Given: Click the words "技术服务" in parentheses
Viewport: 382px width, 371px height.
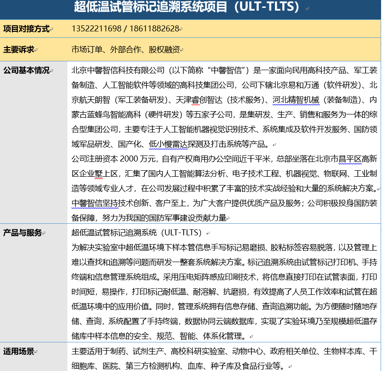Looking at the screenshot, I should pyautogui.click(x=245, y=100).
